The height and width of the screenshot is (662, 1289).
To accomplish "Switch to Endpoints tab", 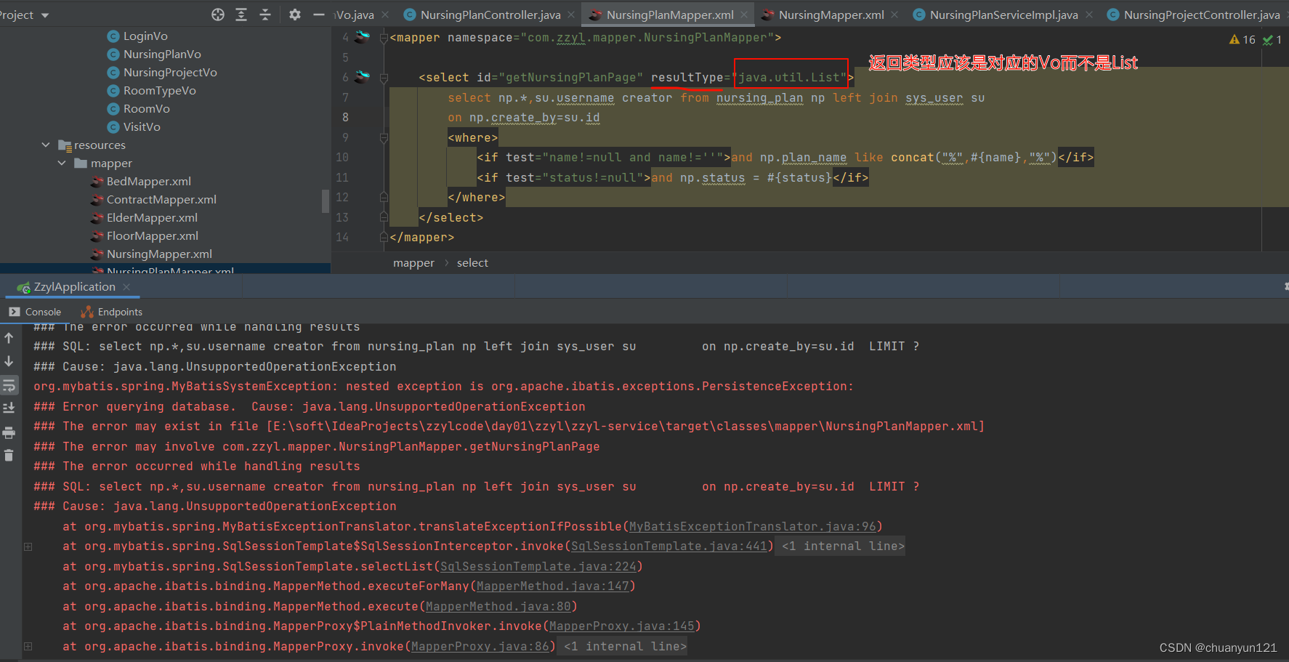I will (112, 312).
